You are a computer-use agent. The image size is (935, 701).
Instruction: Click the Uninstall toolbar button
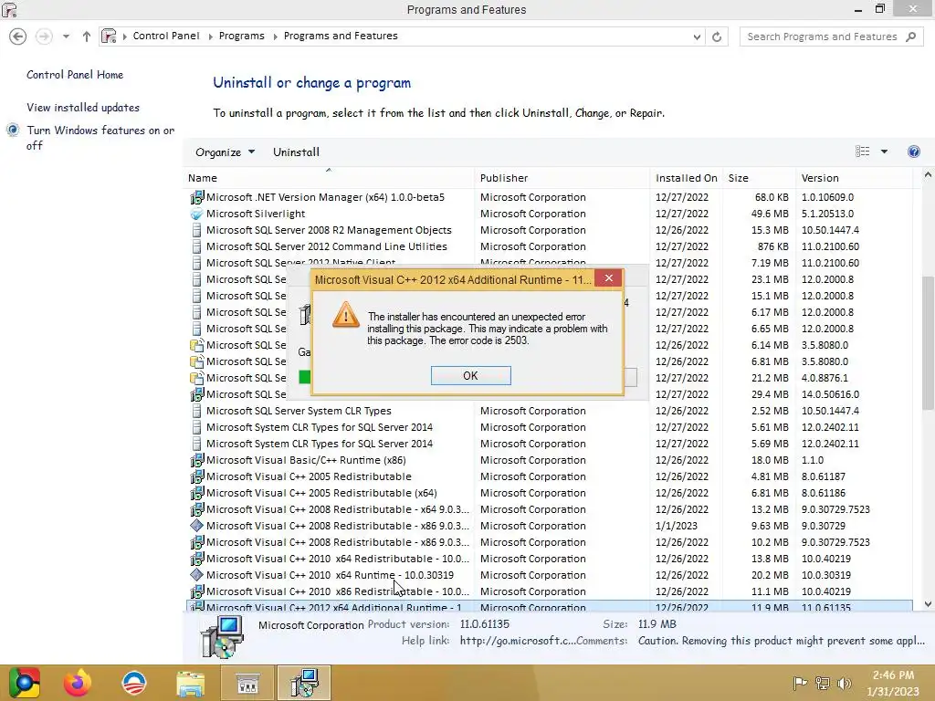click(297, 152)
